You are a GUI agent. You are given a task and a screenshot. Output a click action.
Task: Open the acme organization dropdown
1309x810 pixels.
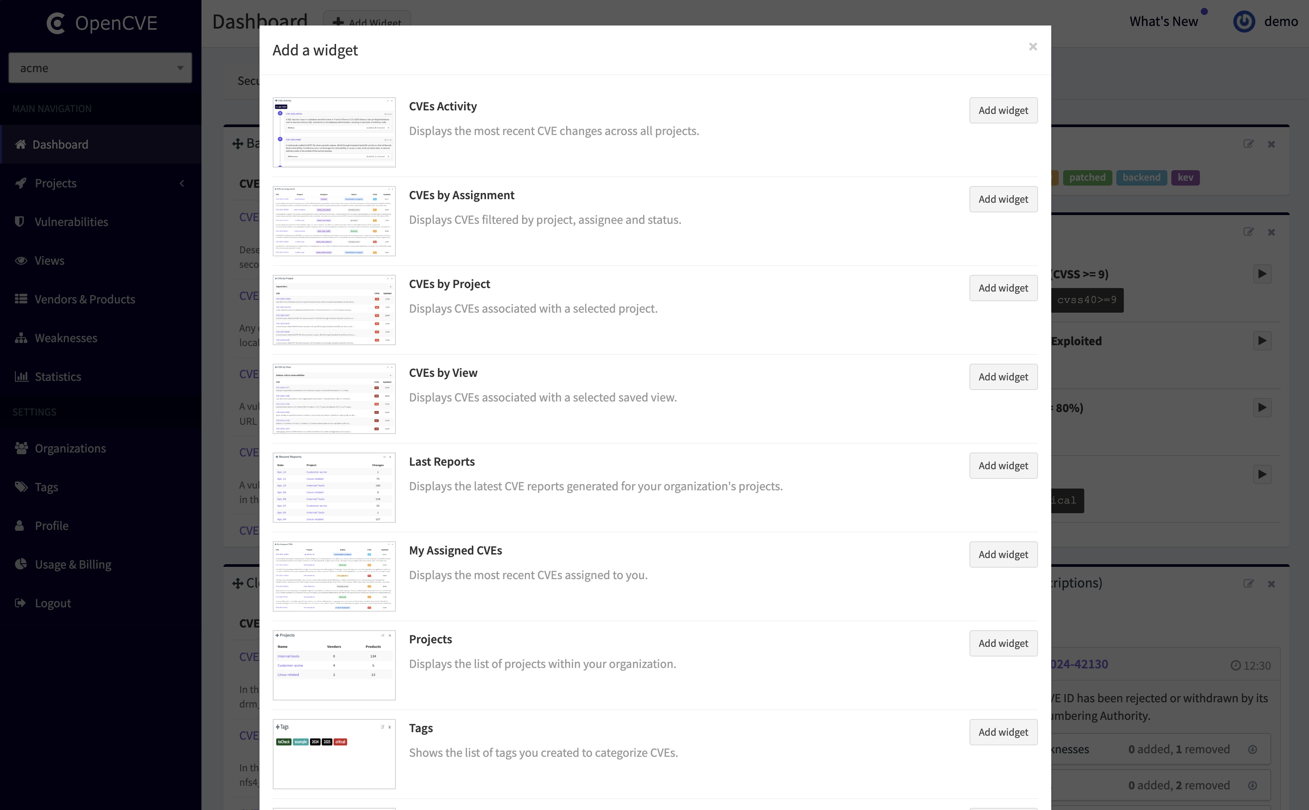tap(100, 68)
